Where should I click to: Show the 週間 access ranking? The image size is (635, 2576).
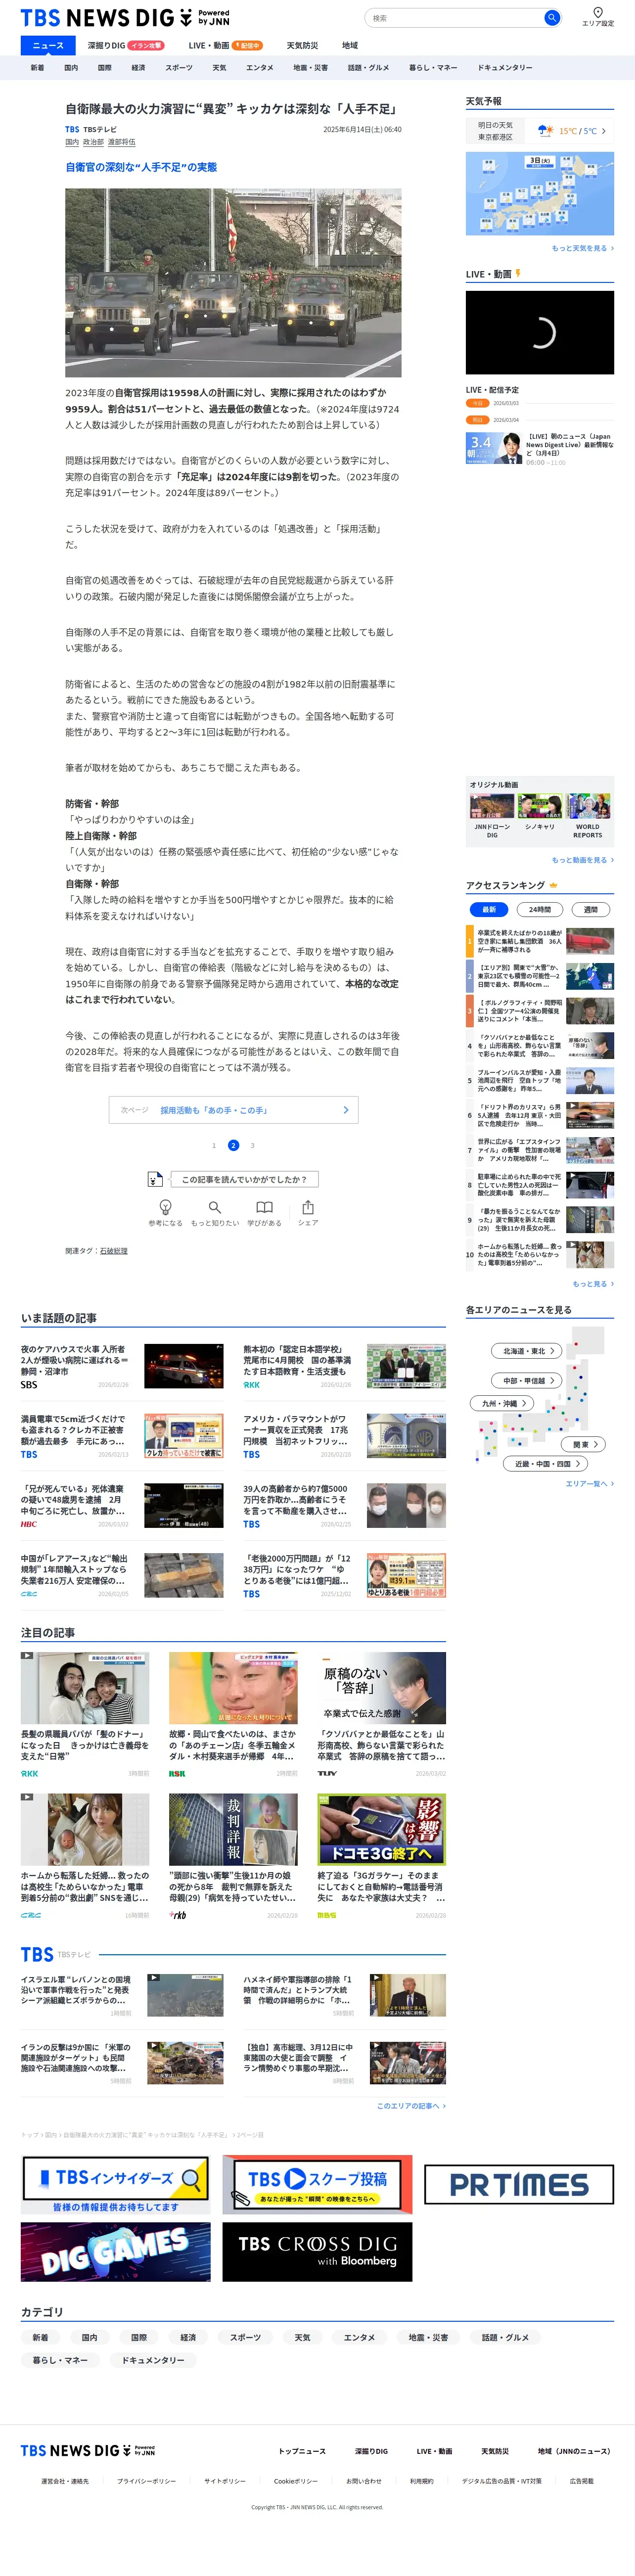pos(590,909)
